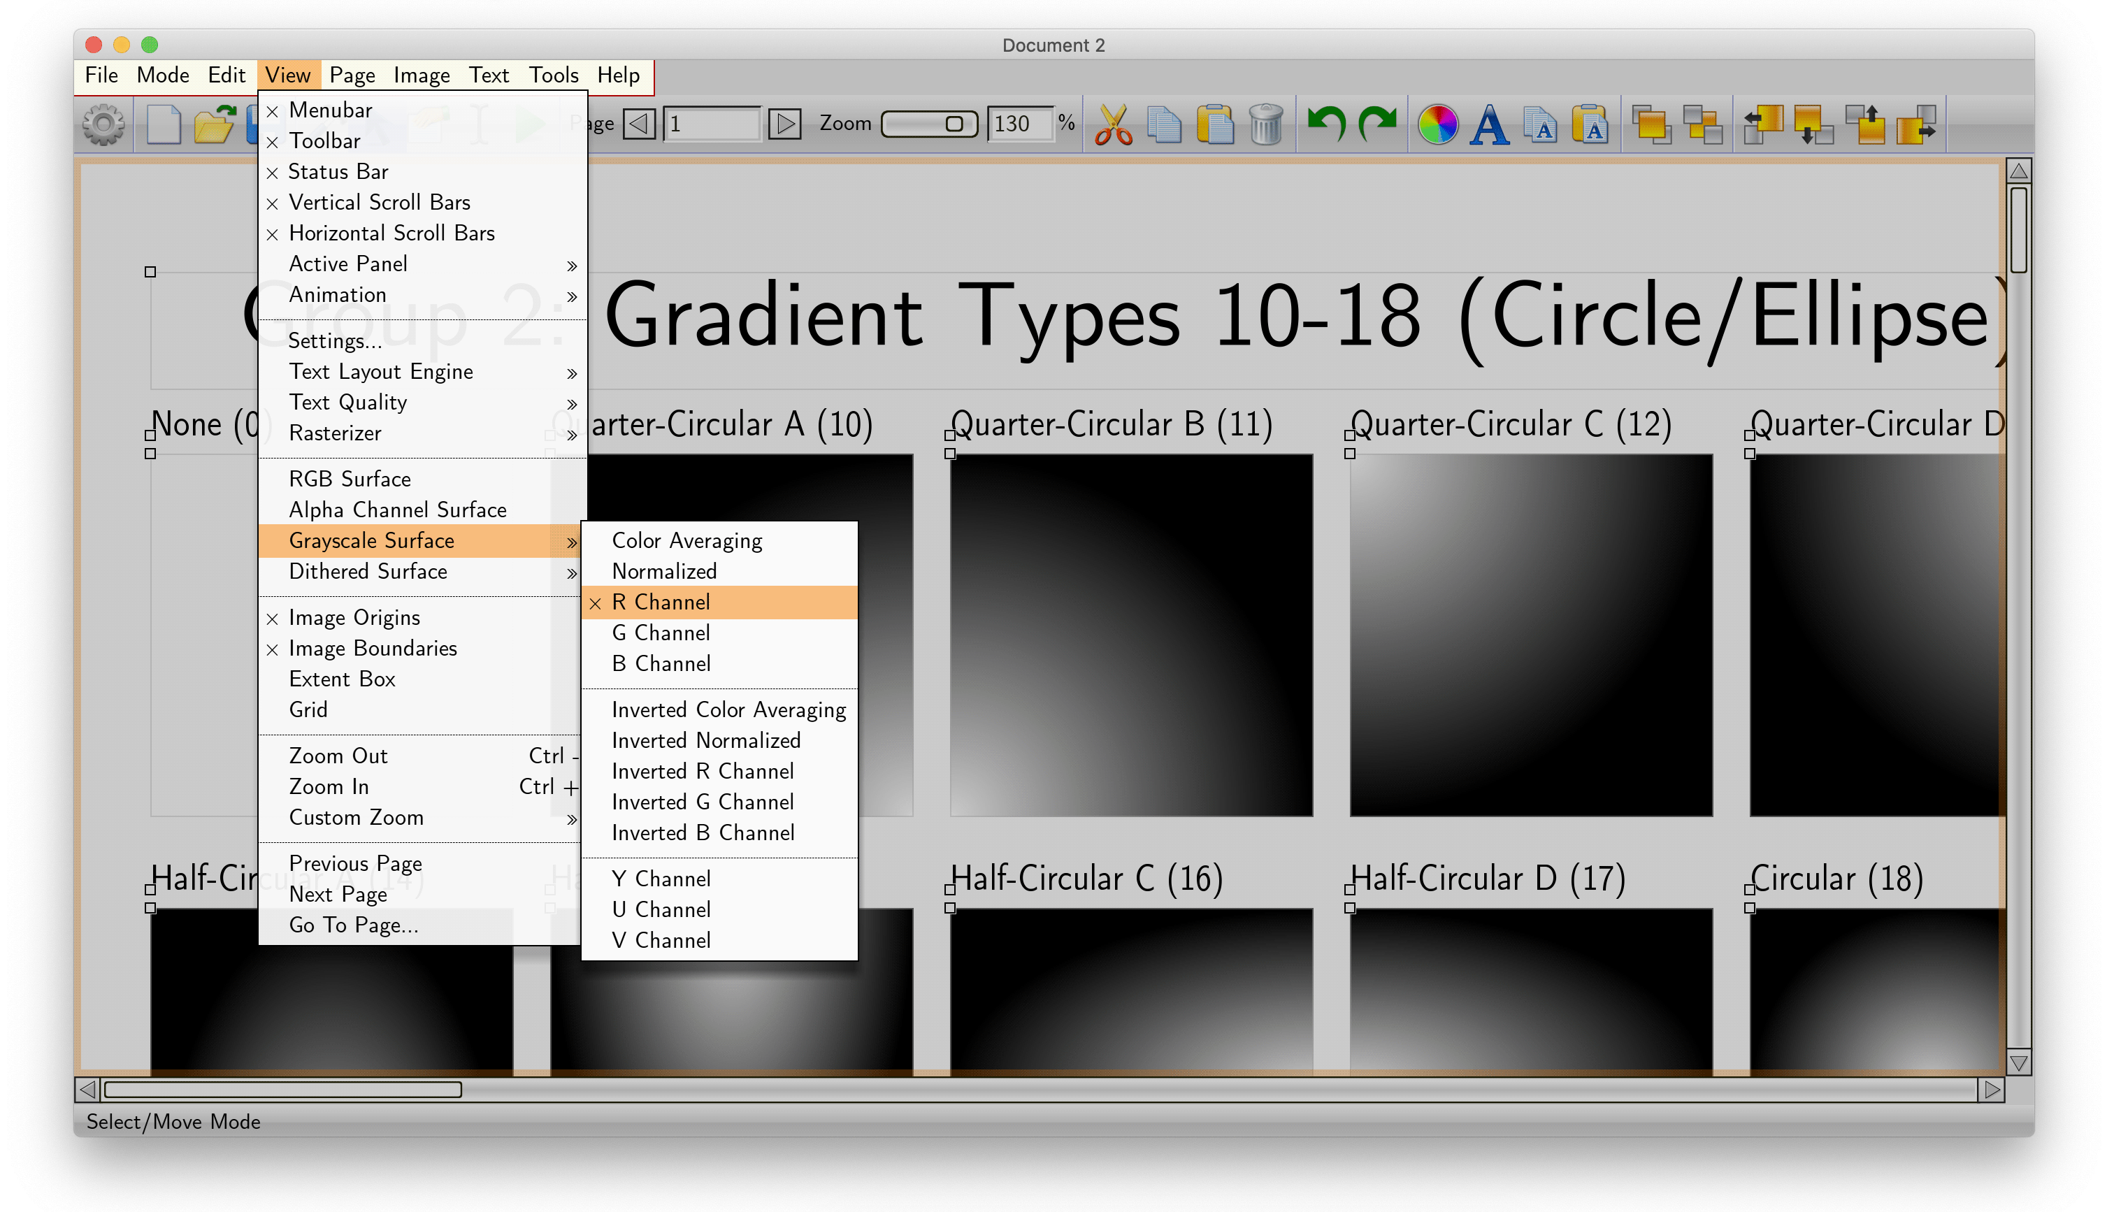Toggle Vertical Scroll Bars option

pos(423,202)
